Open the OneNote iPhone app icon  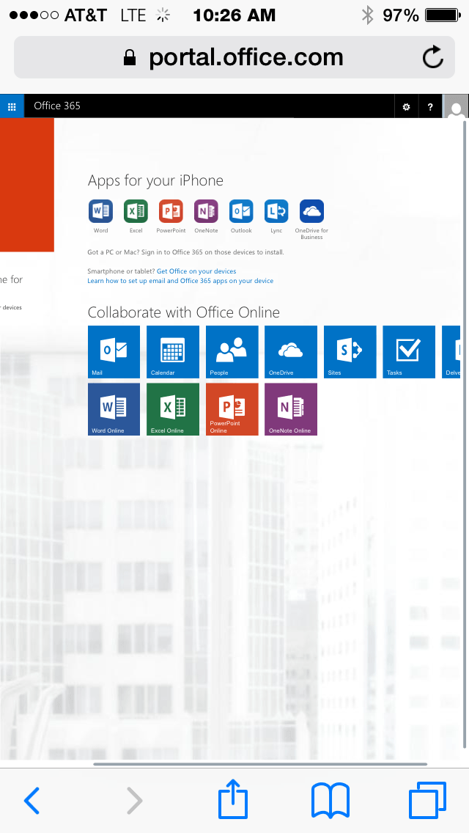(206, 211)
